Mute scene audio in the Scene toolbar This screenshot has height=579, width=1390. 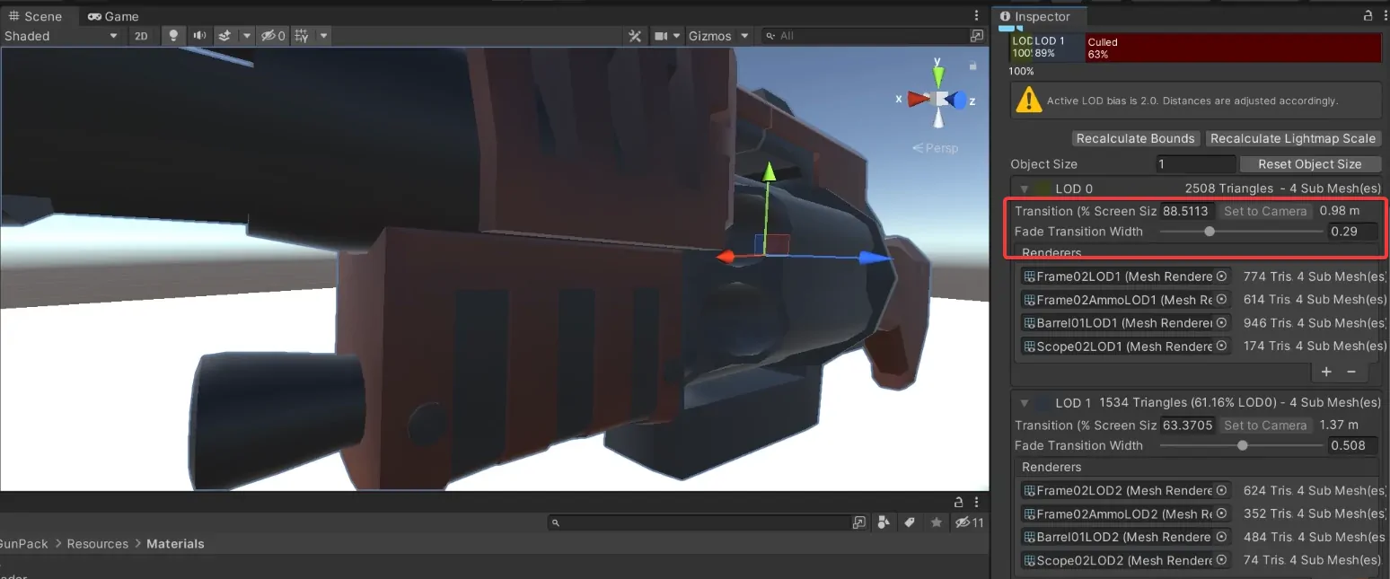[198, 36]
